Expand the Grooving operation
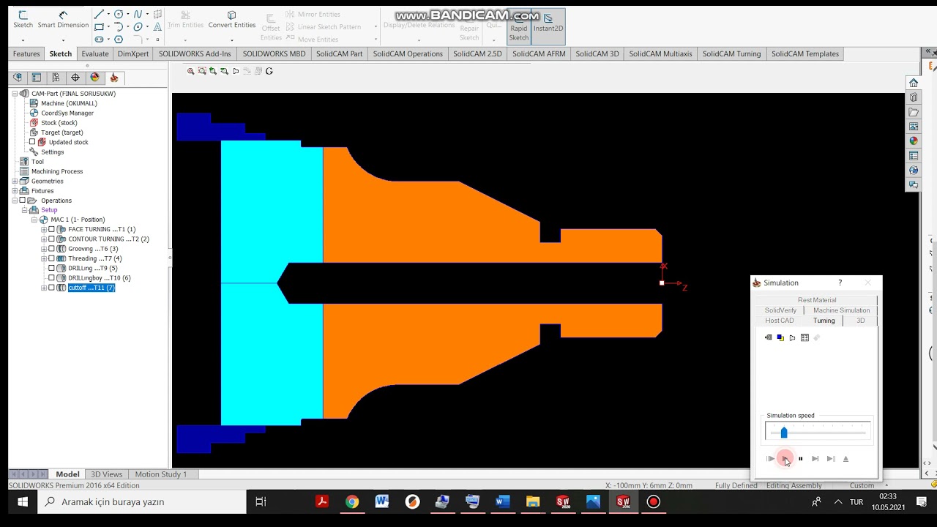This screenshot has height=527, width=937. 43,249
